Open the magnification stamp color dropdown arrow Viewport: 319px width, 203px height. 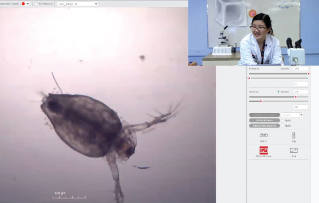(x=28, y=4)
